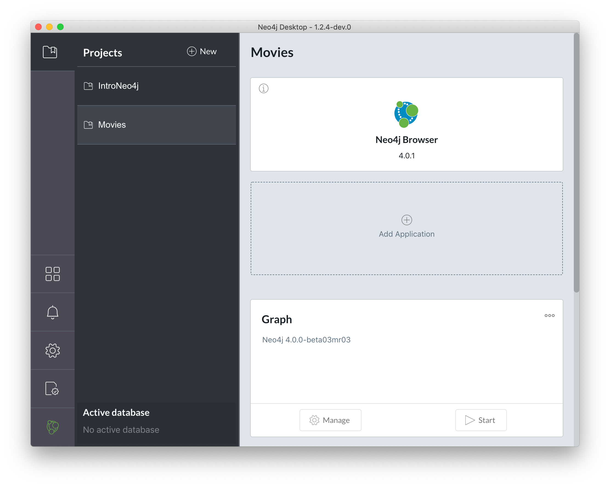Click the plus icon in Add Application
Image resolution: width=610 pixels, height=487 pixels.
(406, 220)
